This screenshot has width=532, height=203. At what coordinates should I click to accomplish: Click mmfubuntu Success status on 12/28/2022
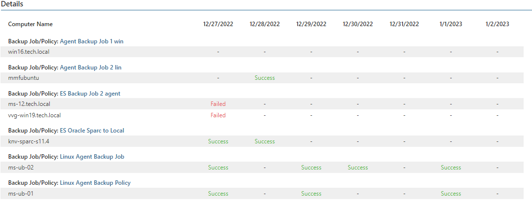click(x=265, y=78)
